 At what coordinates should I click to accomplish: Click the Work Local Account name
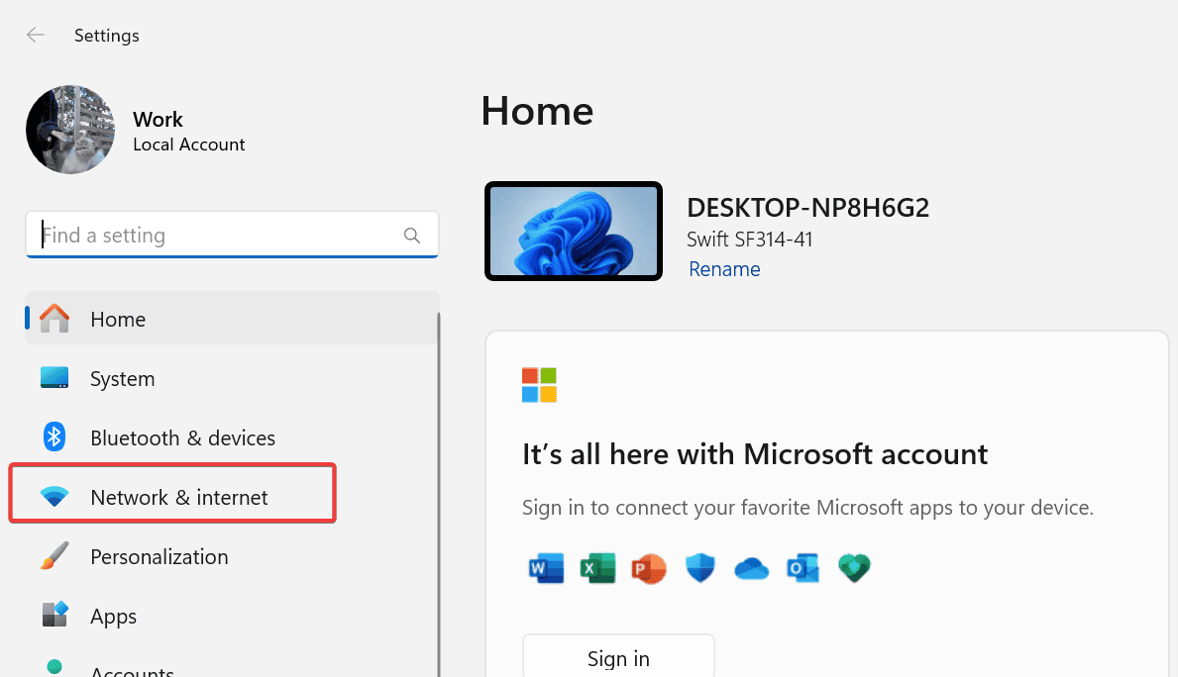[x=188, y=132]
